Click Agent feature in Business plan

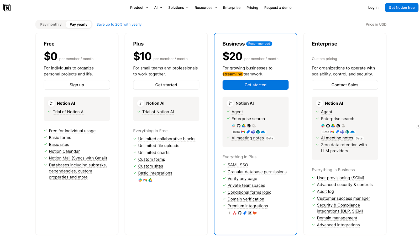click(237, 112)
